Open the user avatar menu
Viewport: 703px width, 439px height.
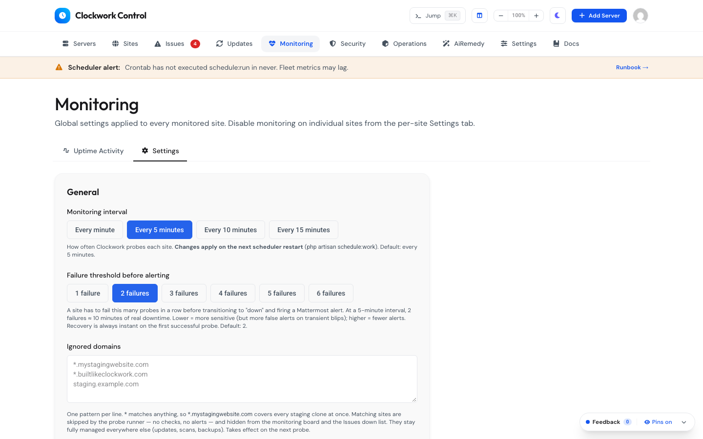click(x=641, y=16)
